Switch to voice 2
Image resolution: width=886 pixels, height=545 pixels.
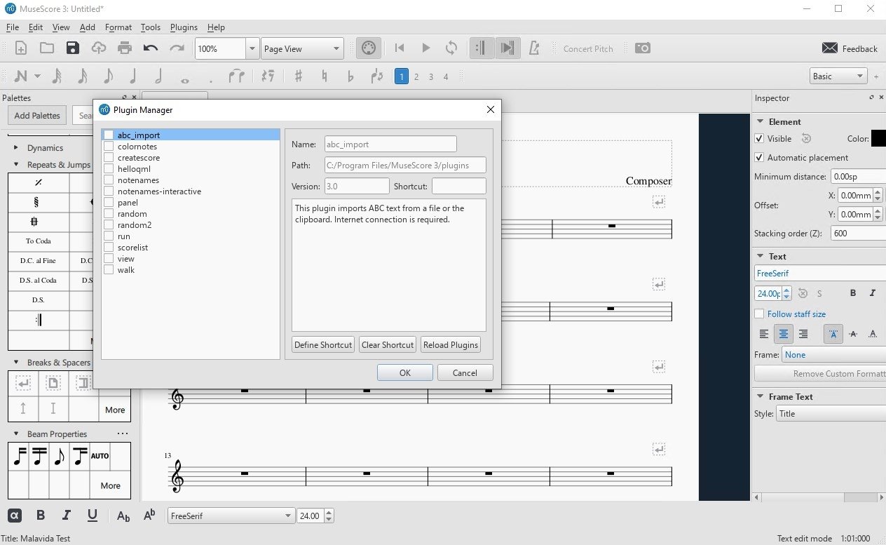click(x=416, y=76)
